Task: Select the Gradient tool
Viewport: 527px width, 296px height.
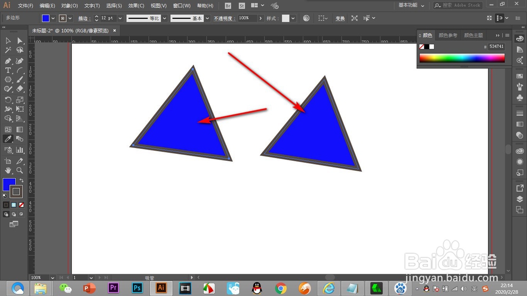Action: [20, 130]
